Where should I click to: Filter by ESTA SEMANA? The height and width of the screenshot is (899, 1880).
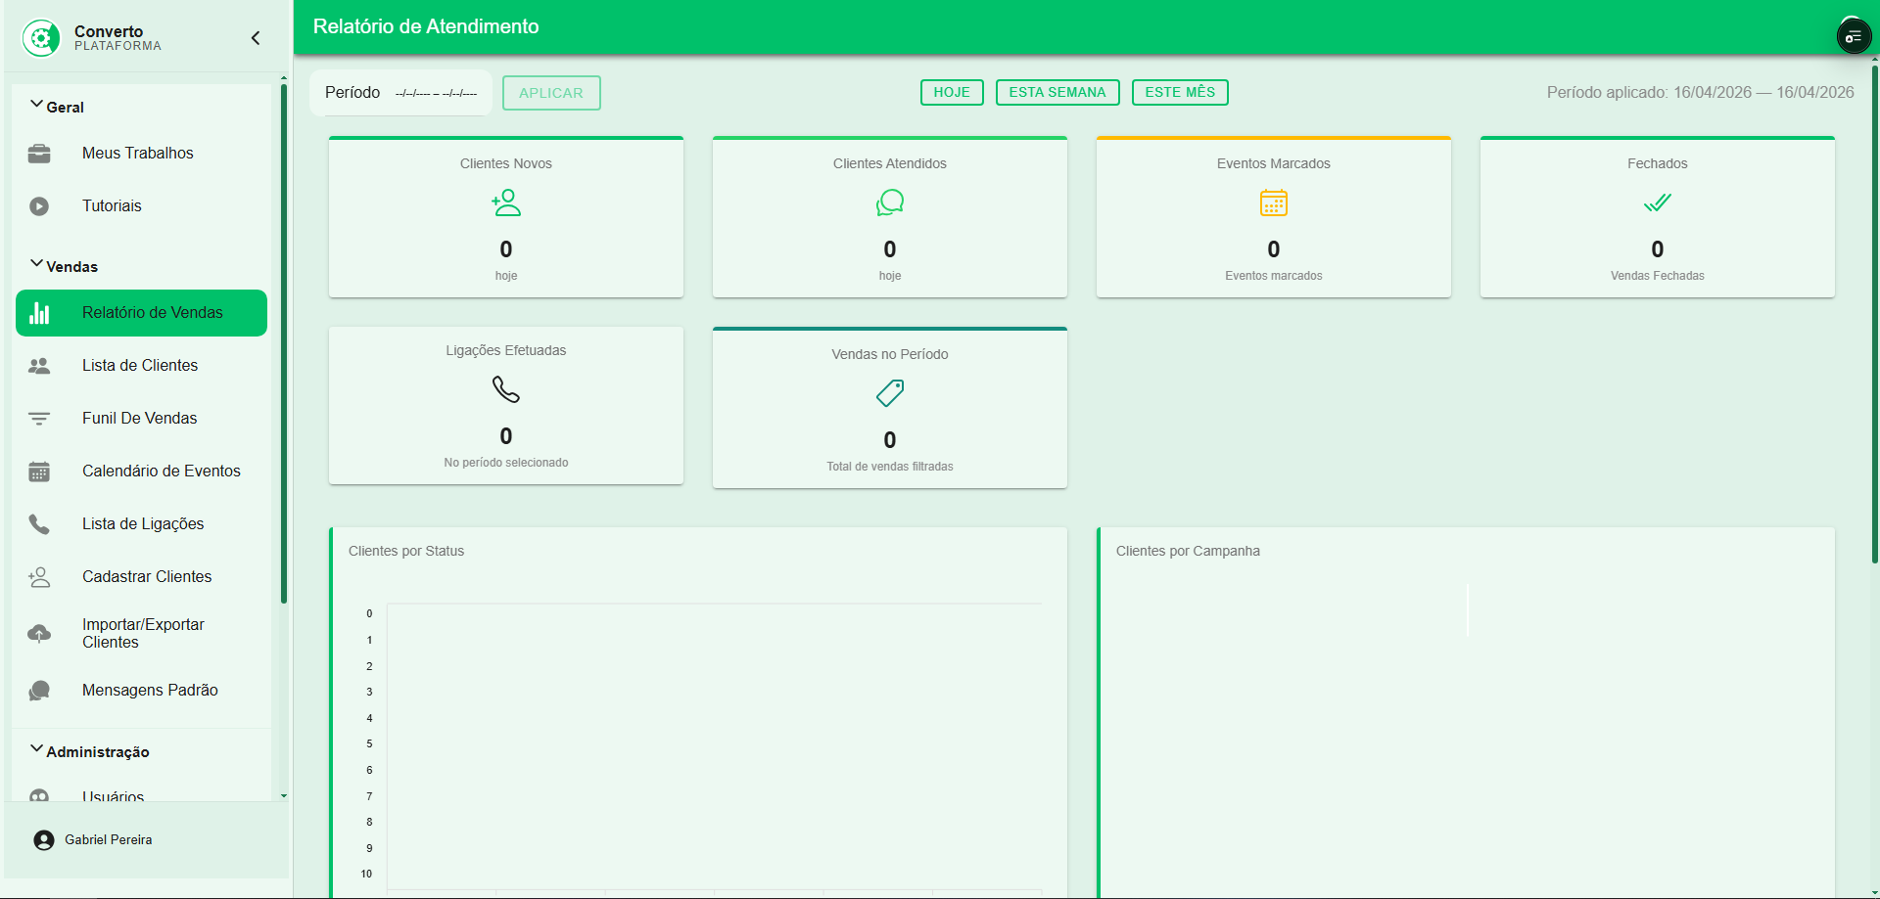click(1057, 92)
